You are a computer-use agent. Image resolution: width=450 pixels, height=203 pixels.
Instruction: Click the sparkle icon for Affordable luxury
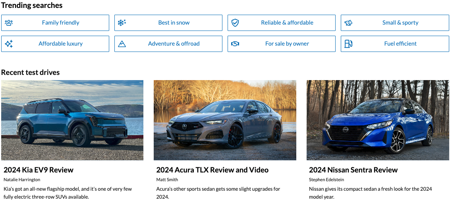click(9, 44)
